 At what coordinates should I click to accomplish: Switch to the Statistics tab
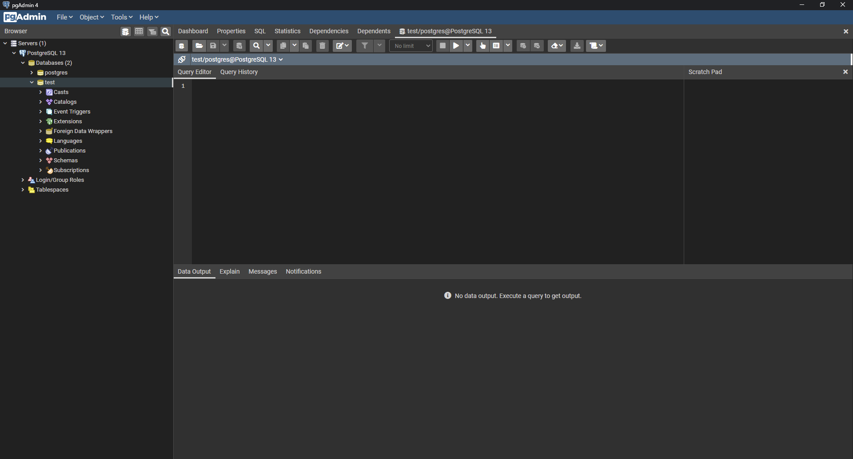tap(287, 31)
